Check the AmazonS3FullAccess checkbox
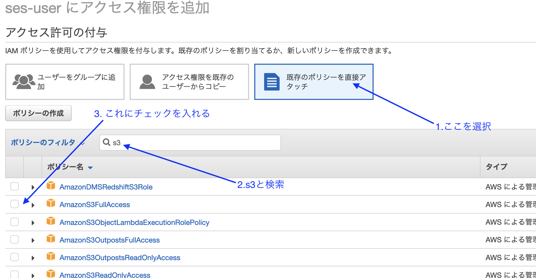 [14, 204]
